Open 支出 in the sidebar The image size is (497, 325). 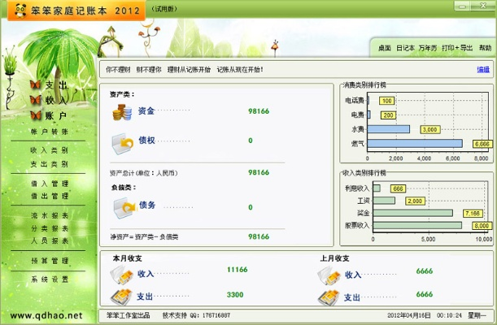[x=56, y=84]
